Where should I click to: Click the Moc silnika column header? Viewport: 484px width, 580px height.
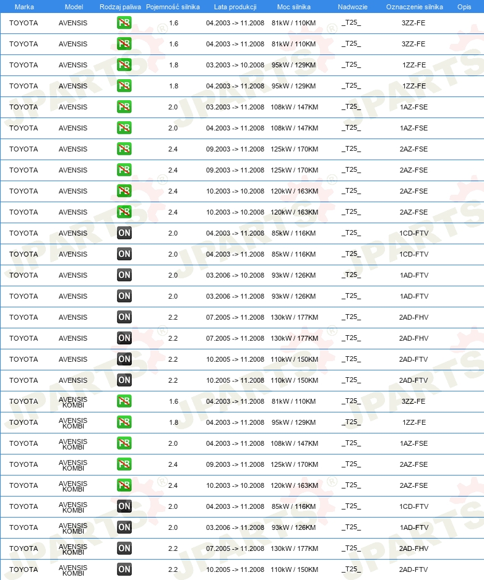(293, 7)
